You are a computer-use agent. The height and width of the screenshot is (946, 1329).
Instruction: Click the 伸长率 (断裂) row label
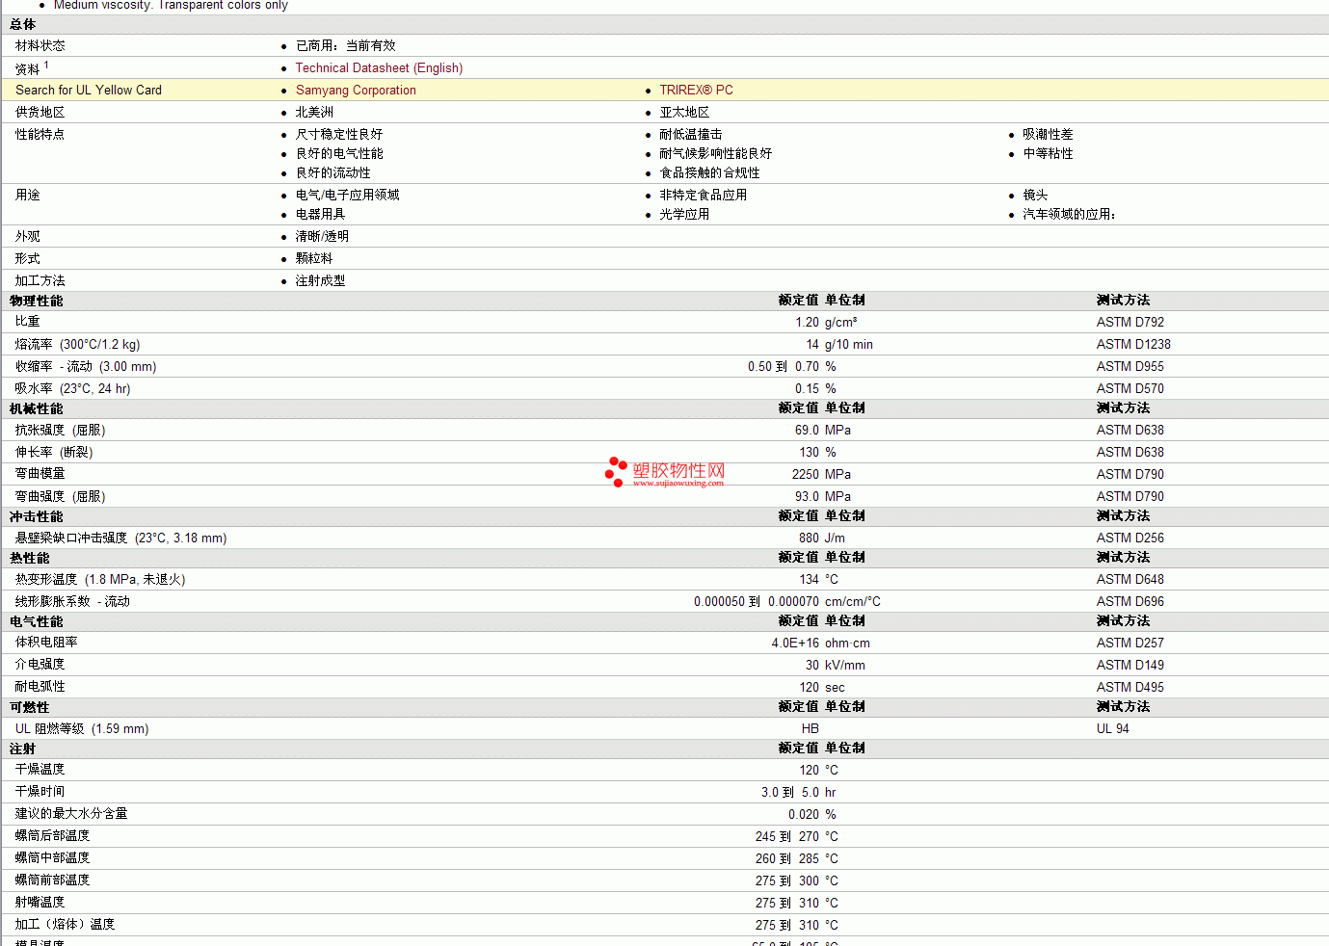pyautogui.click(x=54, y=453)
